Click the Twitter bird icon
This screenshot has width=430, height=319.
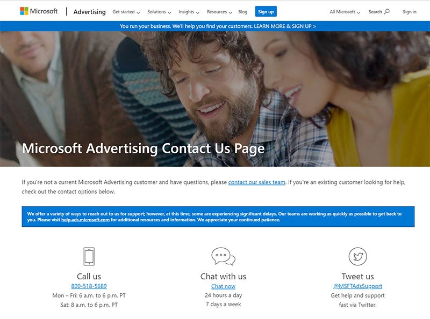pyautogui.click(x=357, y=256)
